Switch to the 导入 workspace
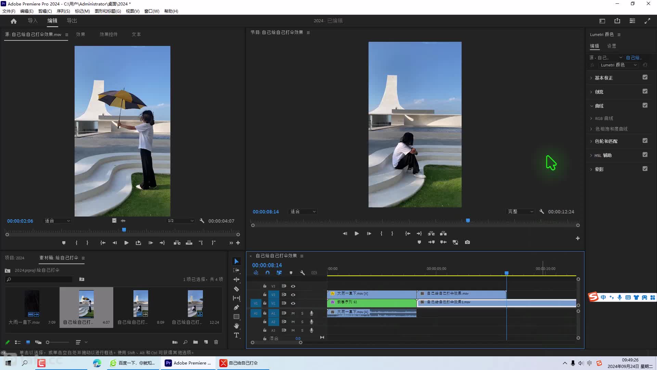The height and width of the screenshot is (370, 657). 33,21
